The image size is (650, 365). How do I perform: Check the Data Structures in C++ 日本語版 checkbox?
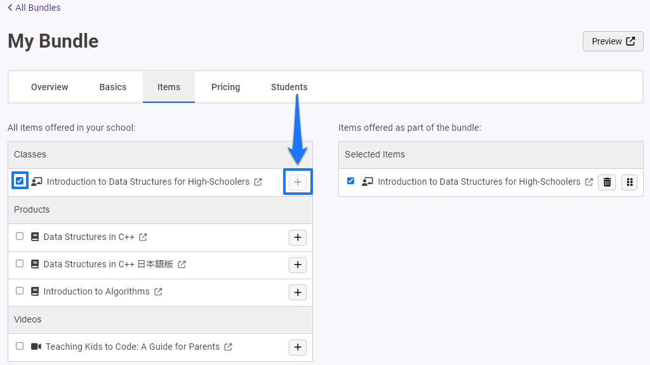pyautogui.click(x=20, y=263)
